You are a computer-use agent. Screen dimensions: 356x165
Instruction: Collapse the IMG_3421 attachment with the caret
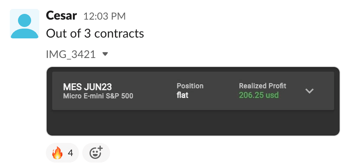(105, 54)
